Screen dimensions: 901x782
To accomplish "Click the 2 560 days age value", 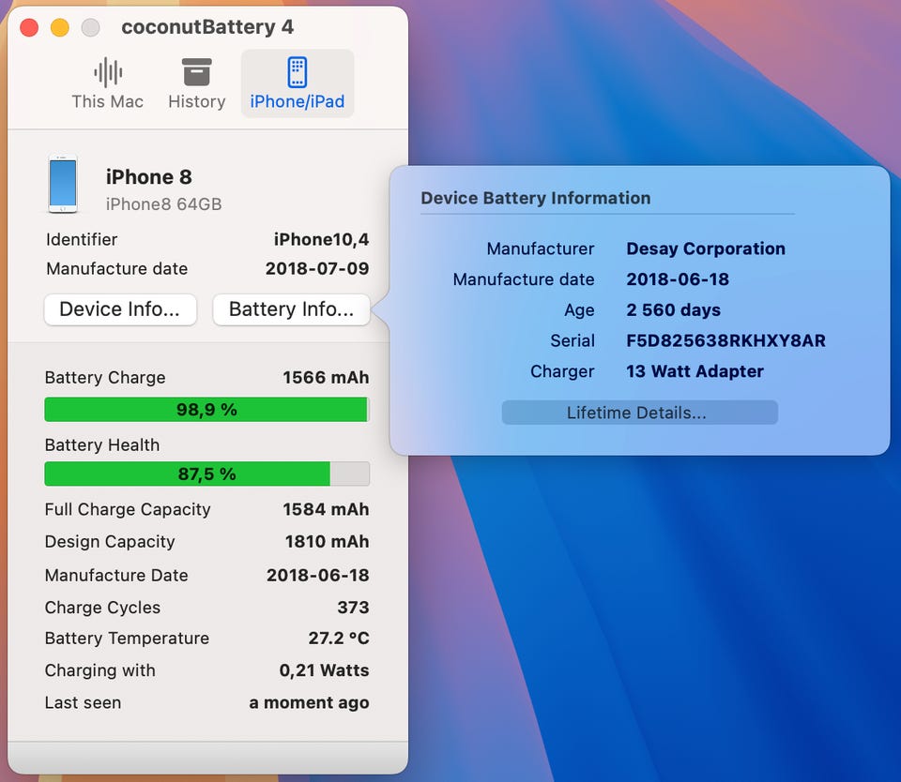I will tap(674, 310).
